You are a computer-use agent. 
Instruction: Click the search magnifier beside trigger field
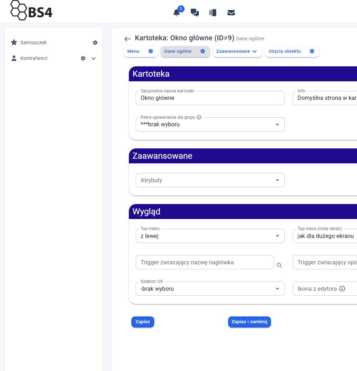click(x=279, y=265)
